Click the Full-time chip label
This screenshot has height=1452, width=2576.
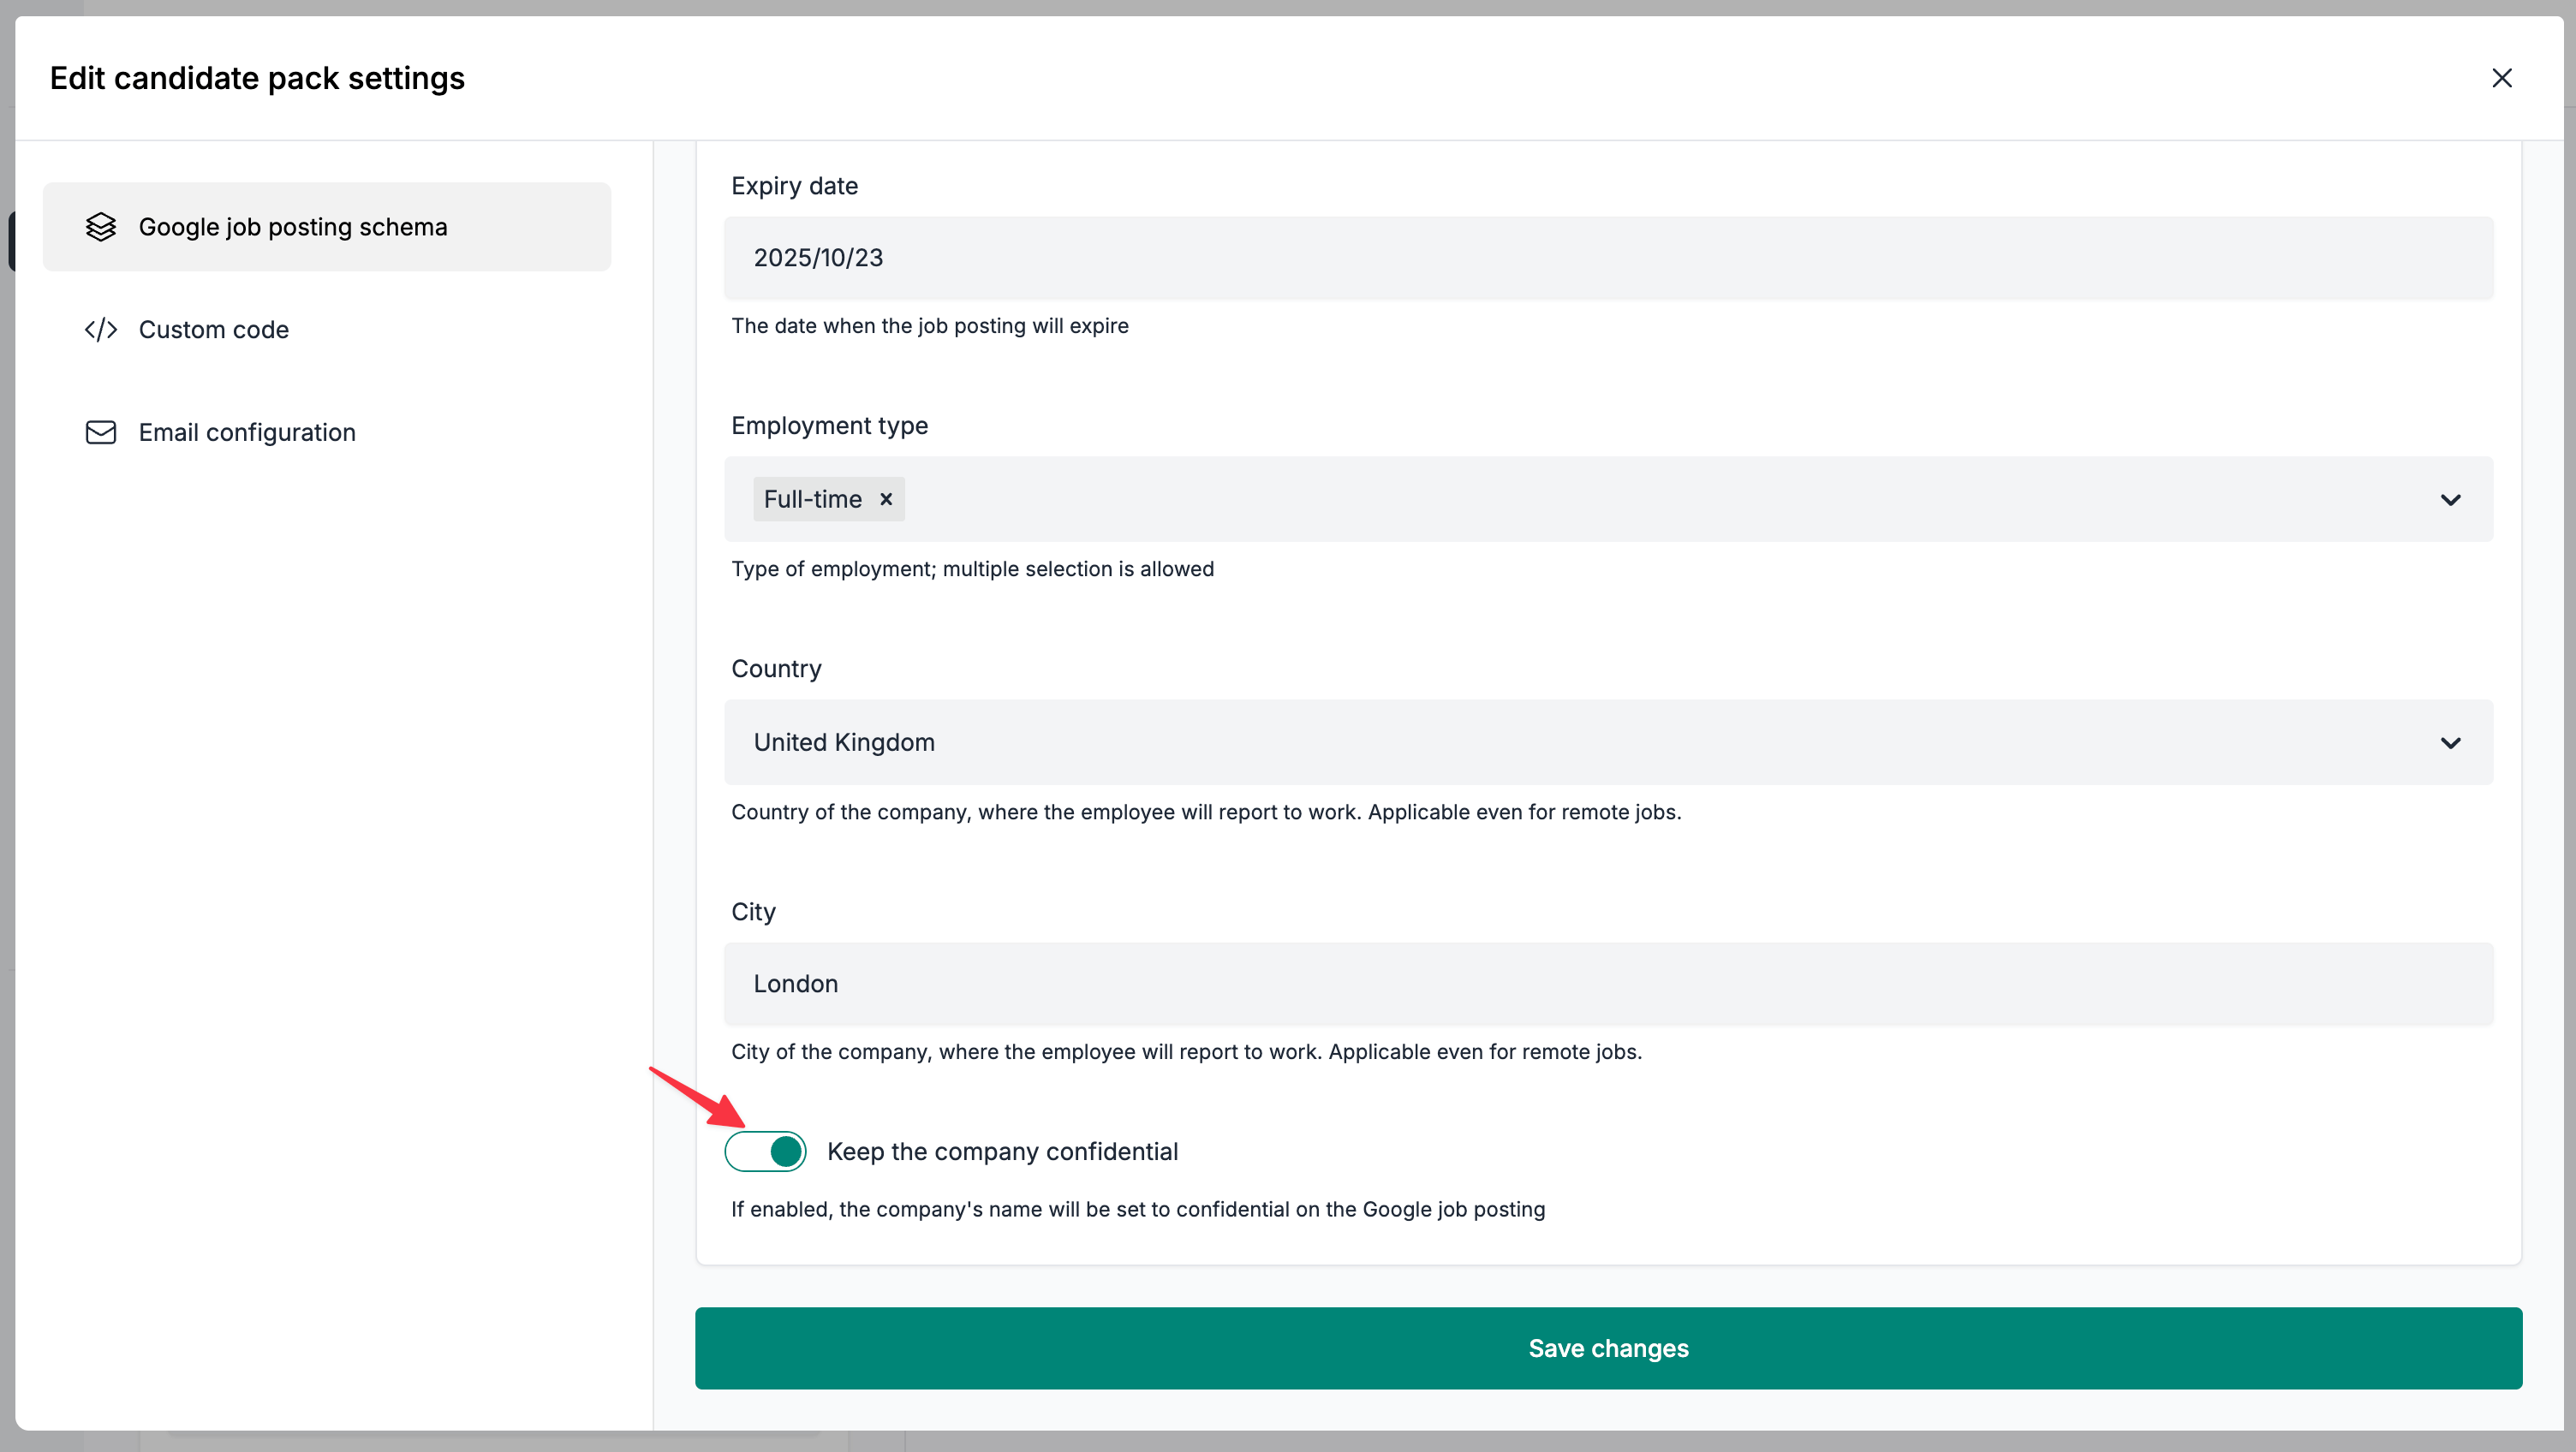pyautogui.click(x=811, y=499)
